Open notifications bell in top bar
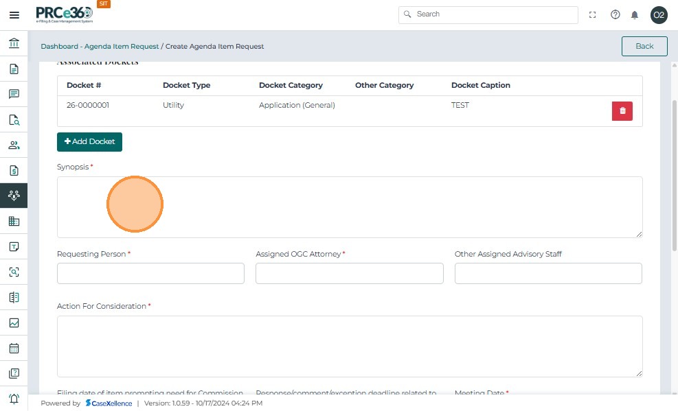Screen dimensions: 678x411 coord(635,15)
